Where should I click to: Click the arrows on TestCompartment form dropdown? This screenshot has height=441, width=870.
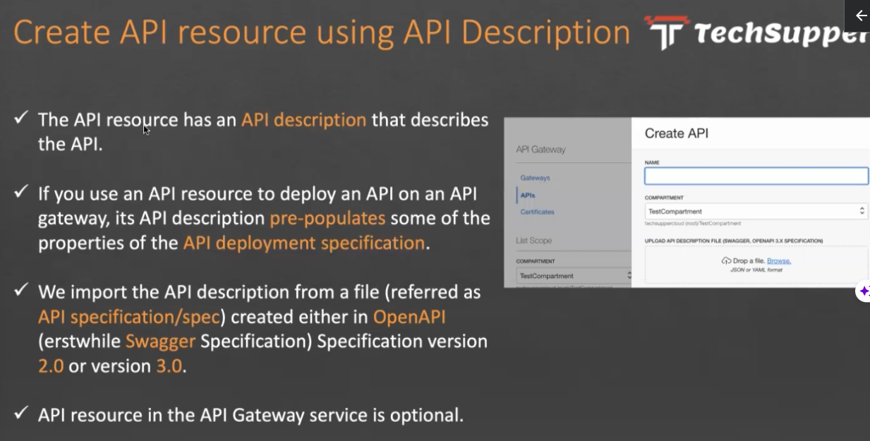[x=862, y=211]
